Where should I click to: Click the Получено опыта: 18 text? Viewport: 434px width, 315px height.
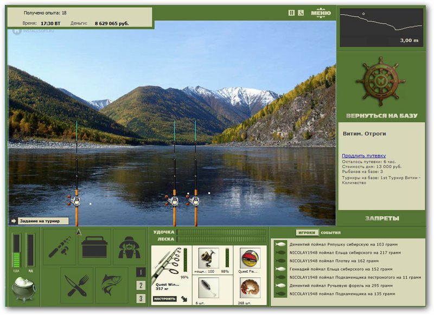point(45,12)
